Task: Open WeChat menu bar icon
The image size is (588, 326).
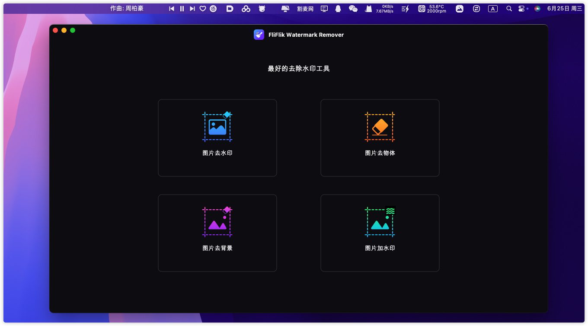Action: pyautogui.click(x=353, y=9)
